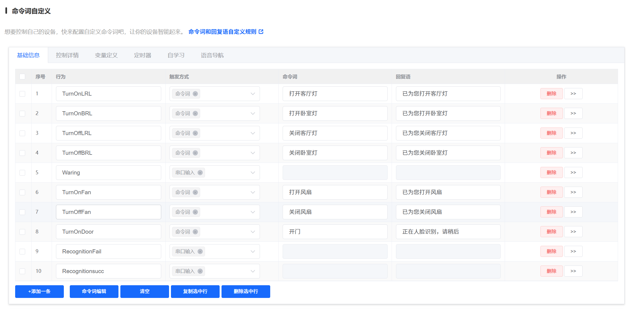Remove 串口输入 tag in Recognitionsucc row
Image resolution: width=634 pixels, height=309 pixels.
click(x=200, y=271)
